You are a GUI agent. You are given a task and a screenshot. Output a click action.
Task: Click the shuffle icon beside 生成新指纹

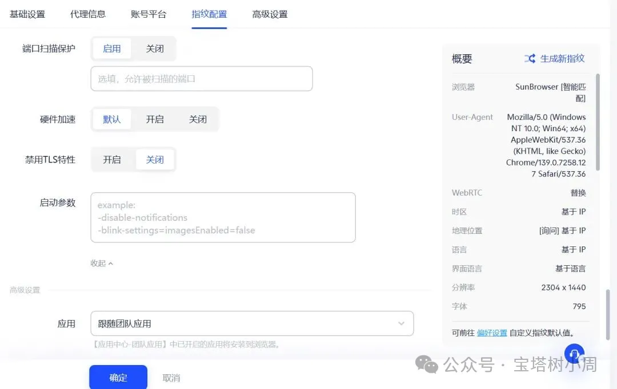pos(530,59)
